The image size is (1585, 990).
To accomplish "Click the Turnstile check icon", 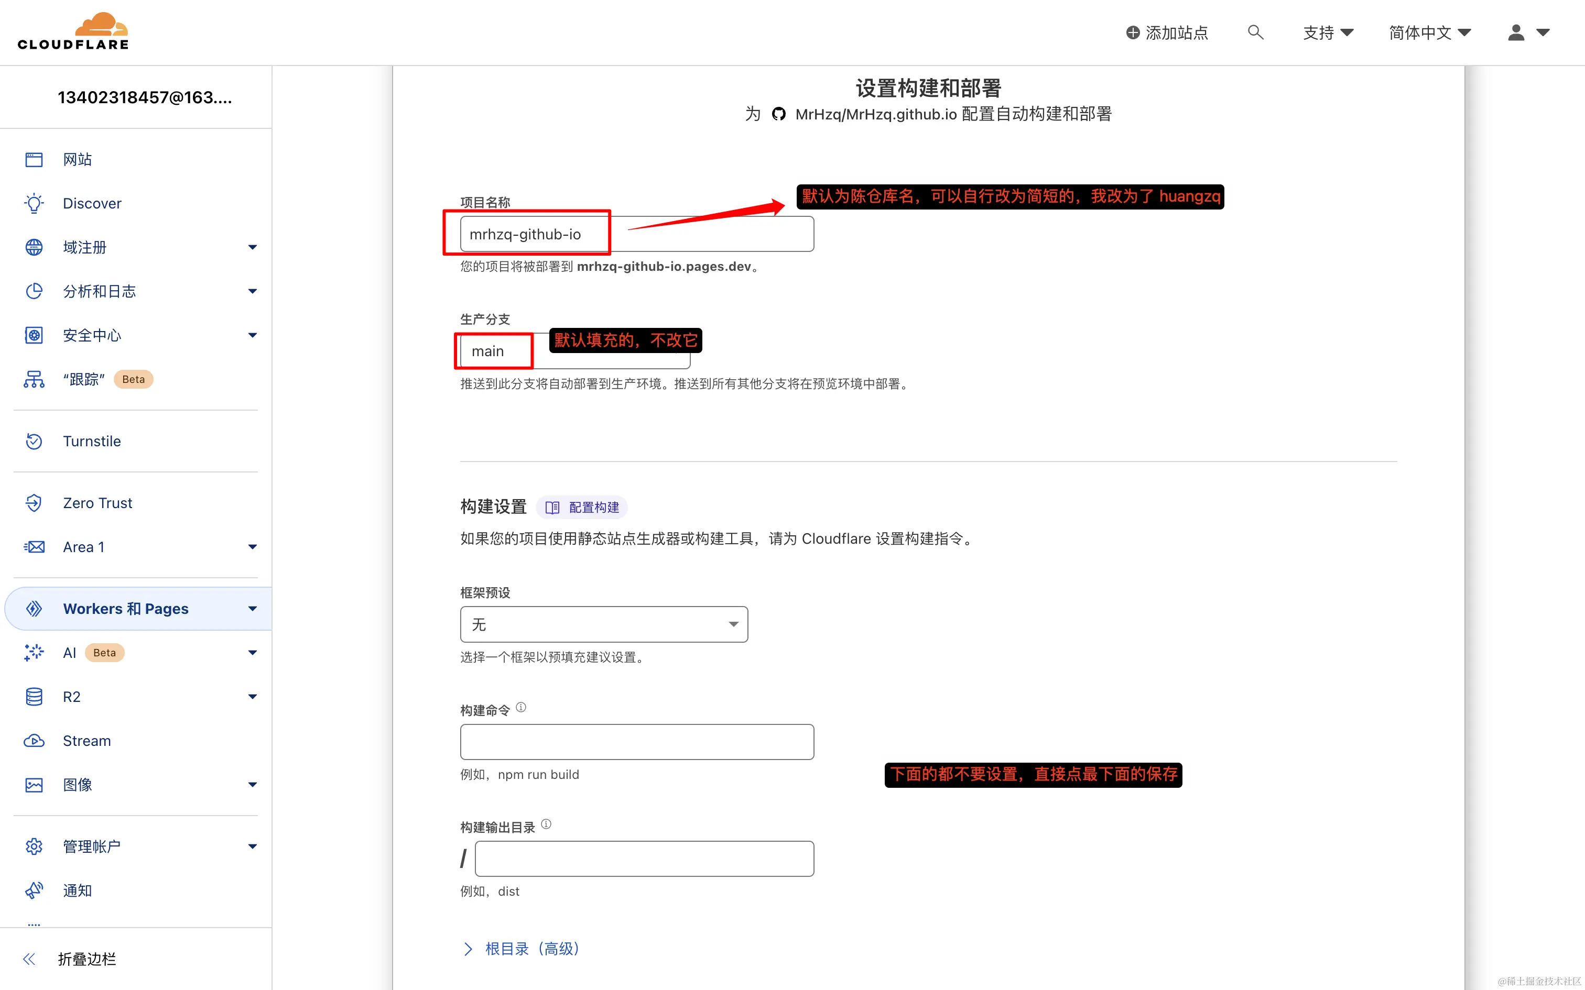I will 34,441.
